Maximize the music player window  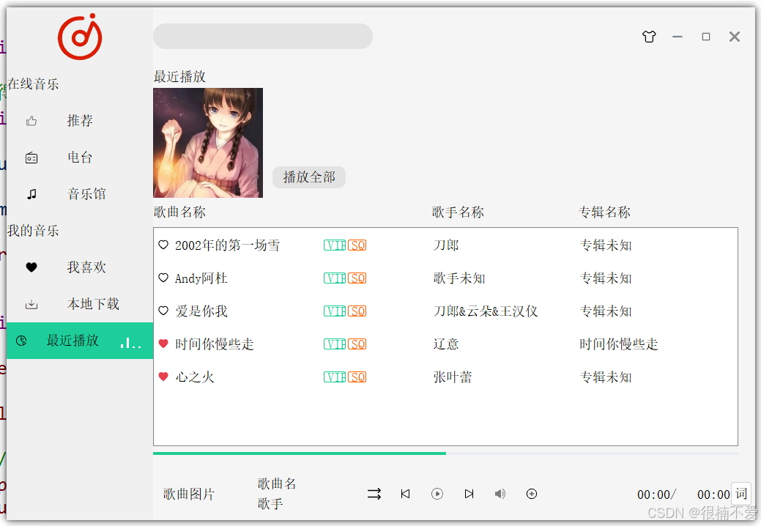point(706,37)
